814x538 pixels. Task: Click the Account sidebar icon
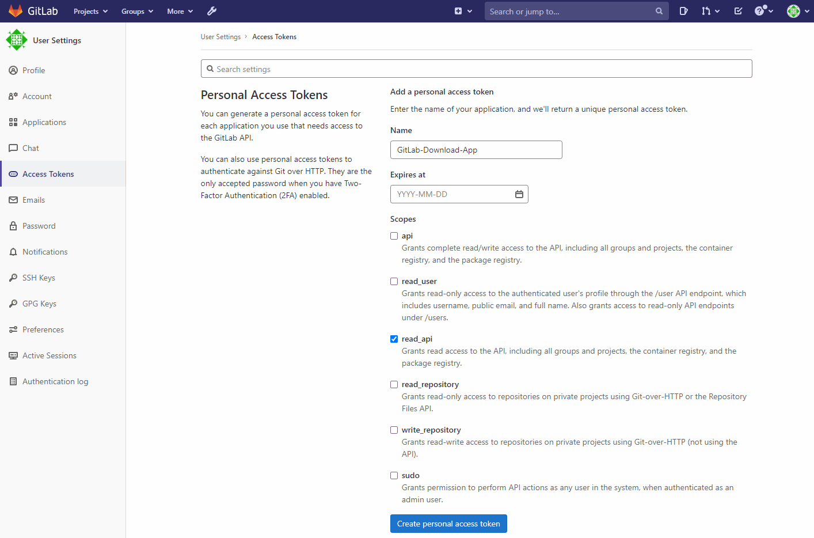tap(13, 96)
